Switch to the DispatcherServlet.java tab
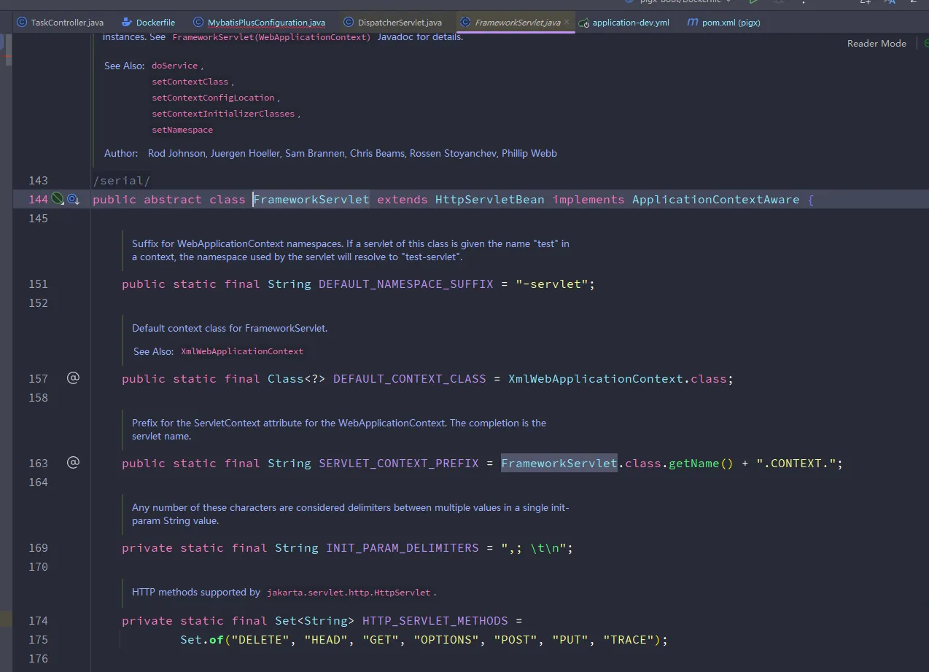Viewport: 929px width, 672px height. tap(400, 23)
